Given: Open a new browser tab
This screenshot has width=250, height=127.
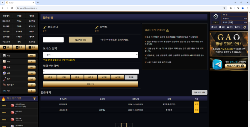Looking at the screenshot, I should coord(38,3).
